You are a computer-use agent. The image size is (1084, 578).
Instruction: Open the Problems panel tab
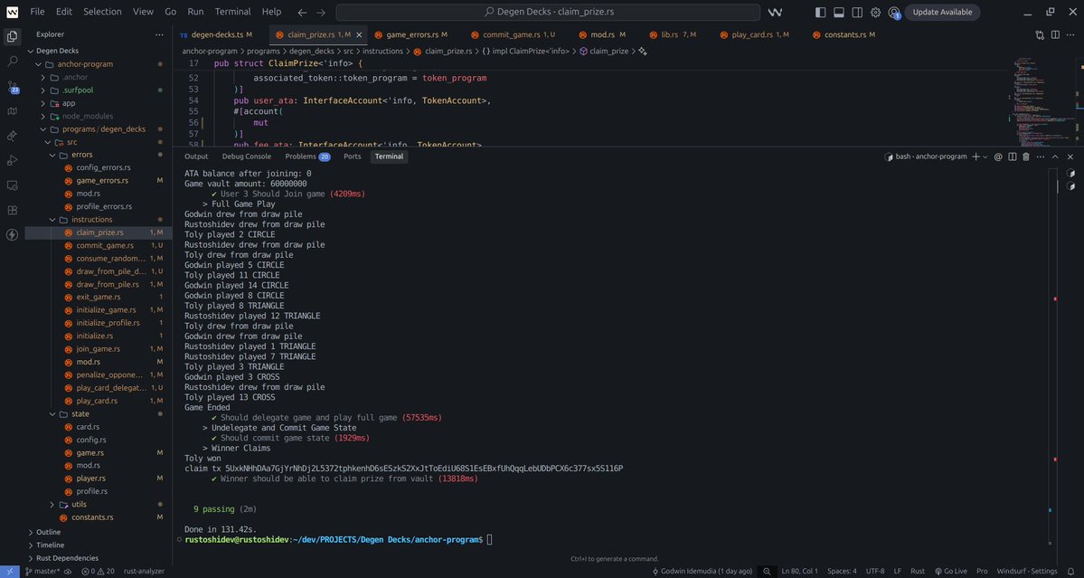[x=307, y=157]
